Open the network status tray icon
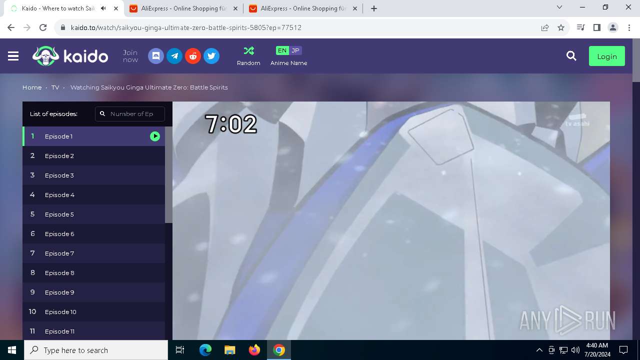The image size is (640, 360). tap(563, 350)
